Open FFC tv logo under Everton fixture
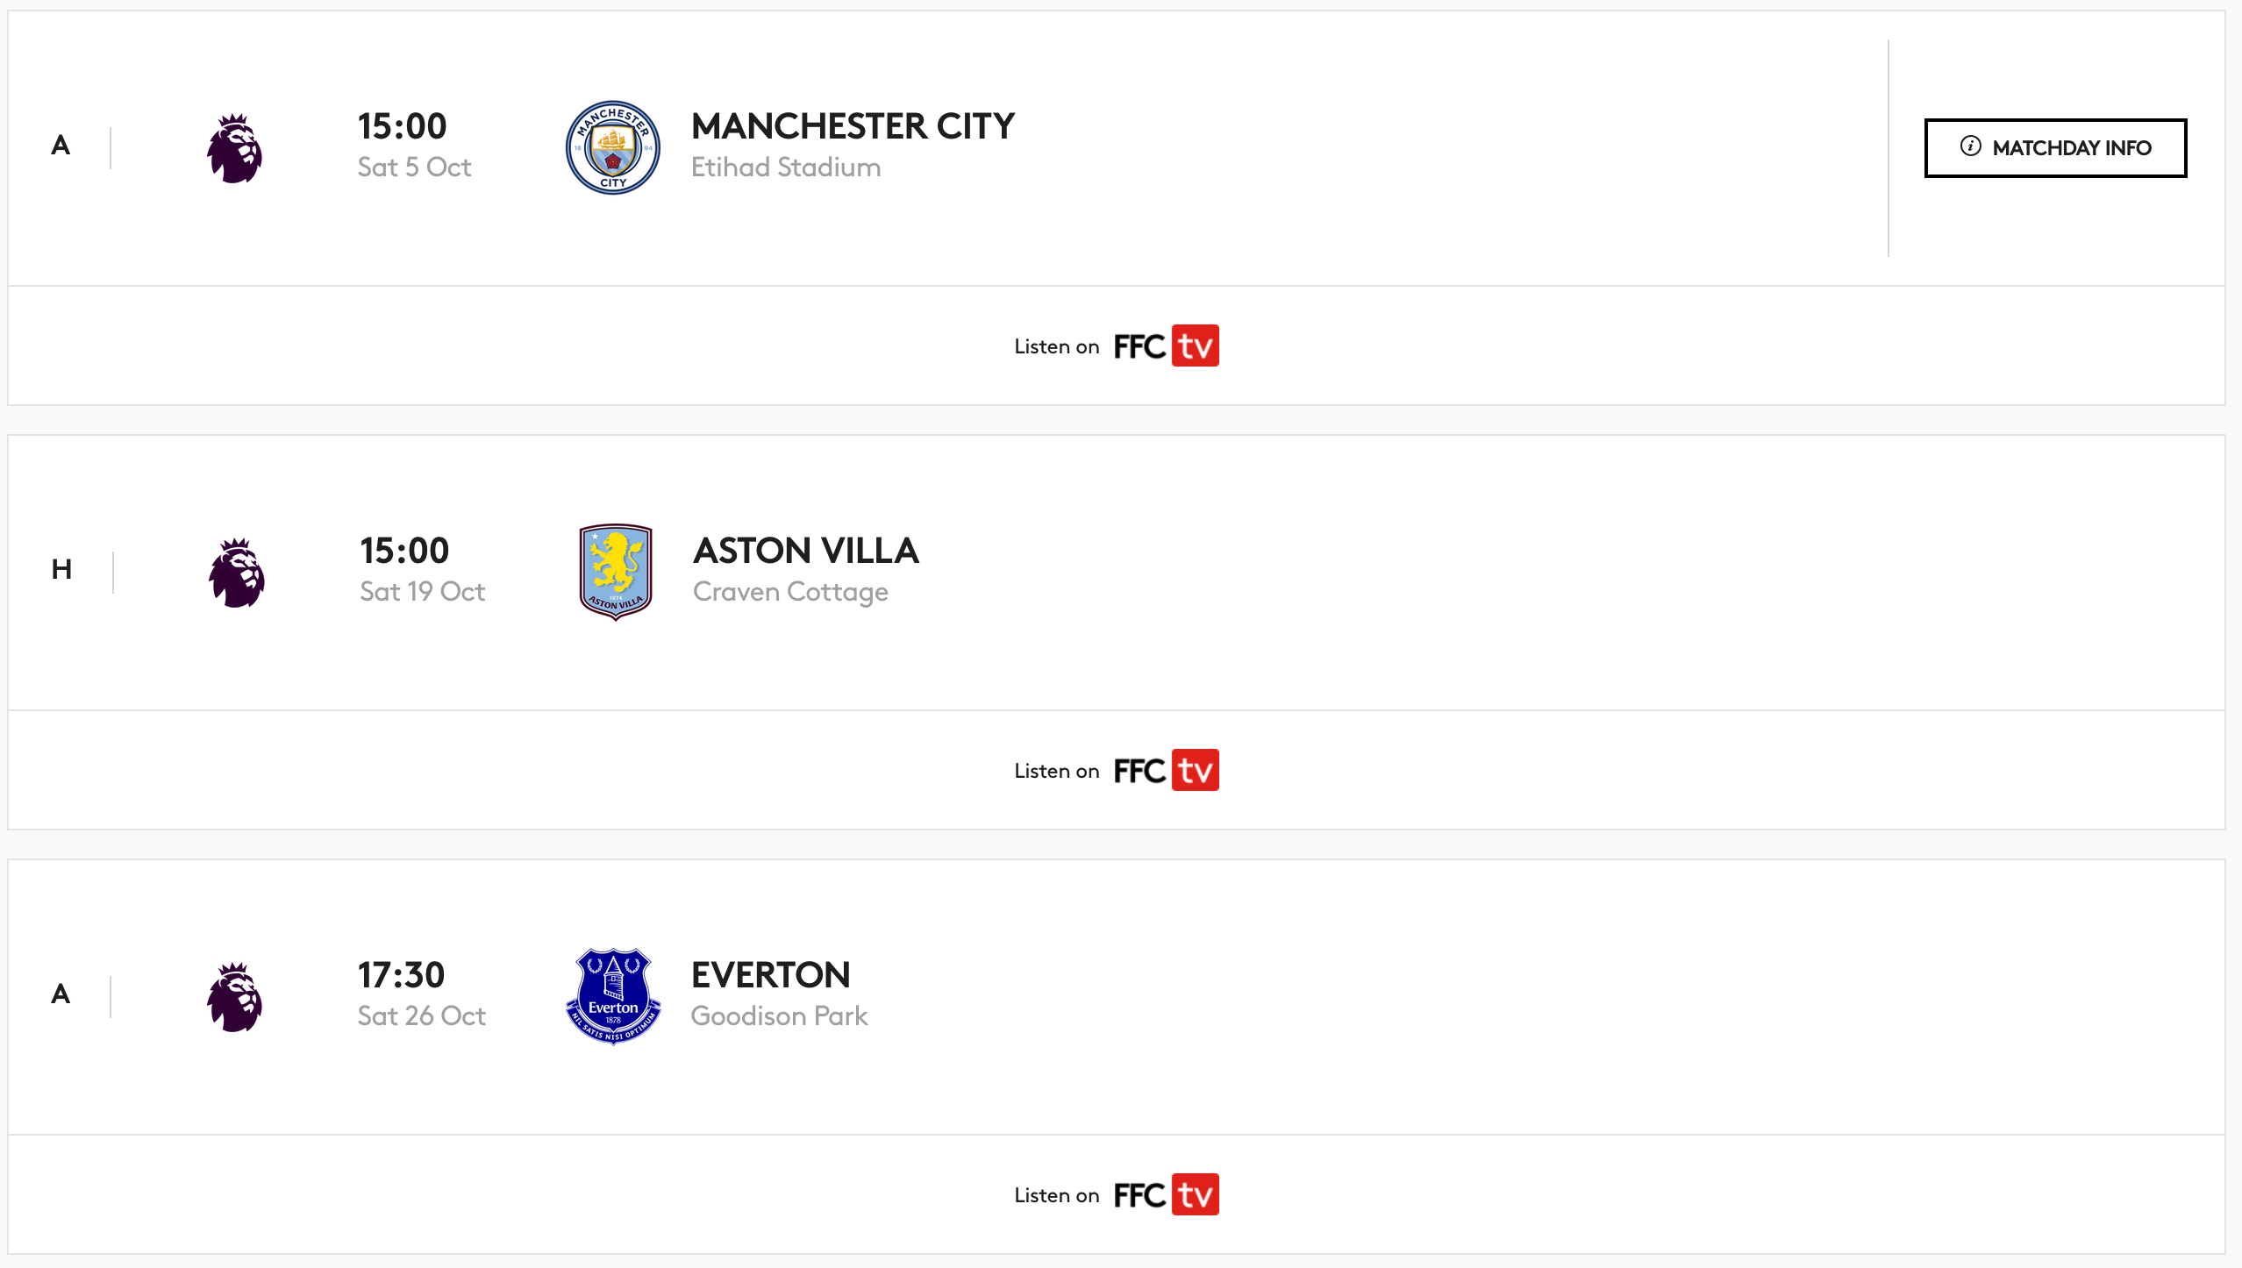Viewport: 2242px width, 1268px height. pyautogui.click(x=1167, y=1194)
